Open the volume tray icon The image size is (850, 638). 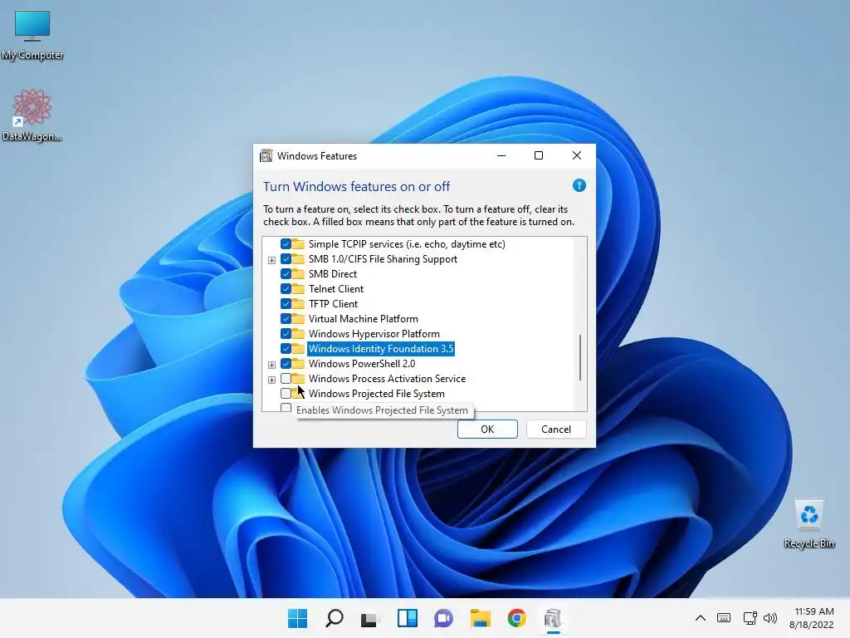tap(770, 618)
